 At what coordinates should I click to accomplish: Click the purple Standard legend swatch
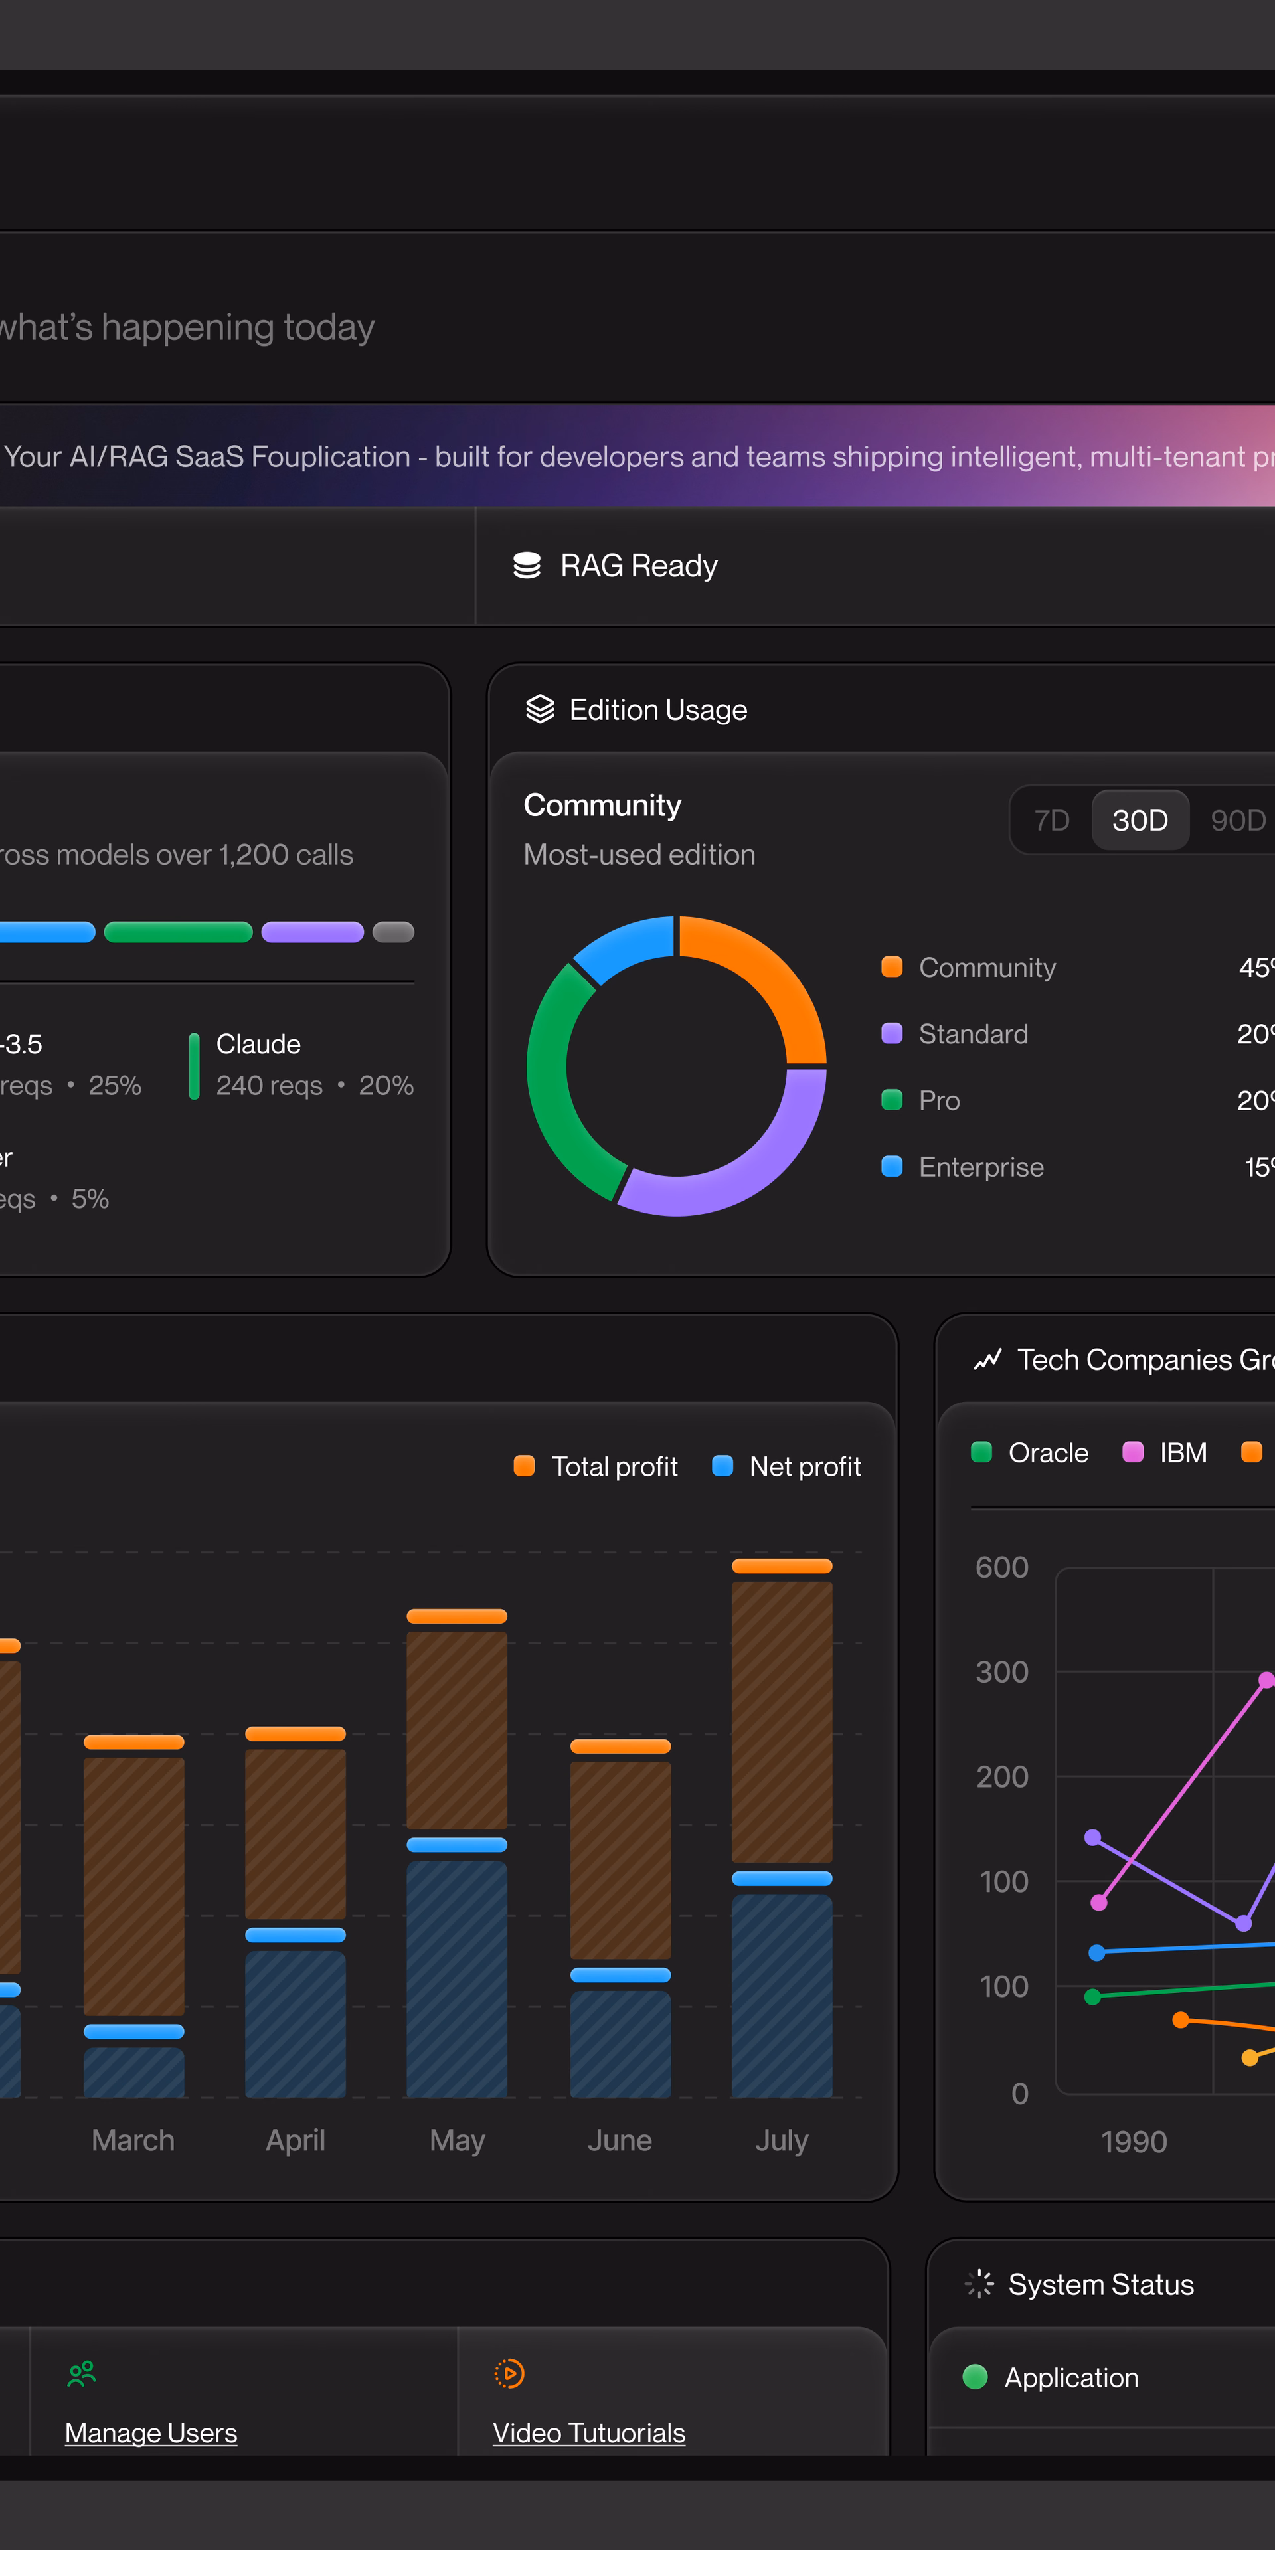892,1033
